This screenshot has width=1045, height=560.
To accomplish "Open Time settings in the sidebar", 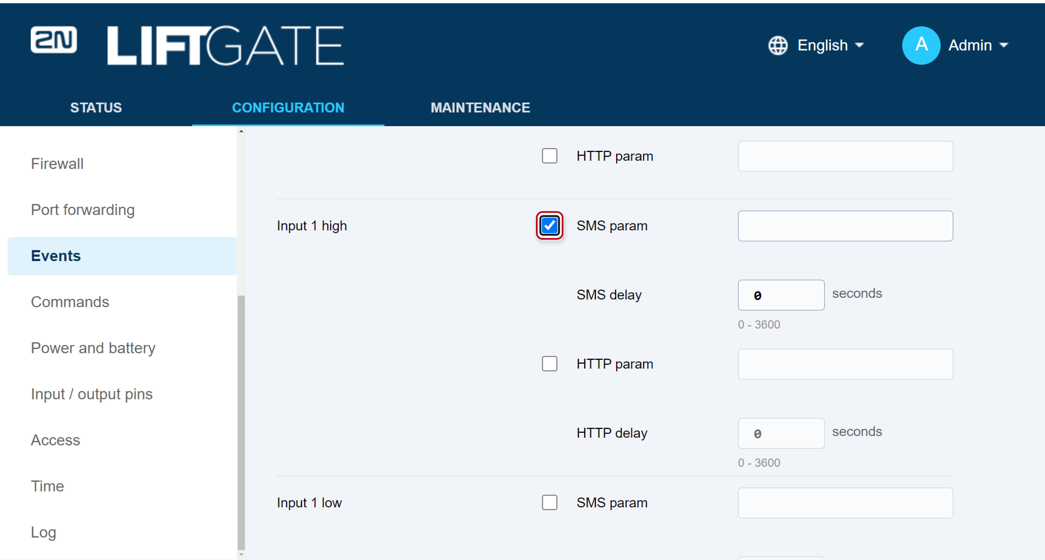I will [47, 486].
